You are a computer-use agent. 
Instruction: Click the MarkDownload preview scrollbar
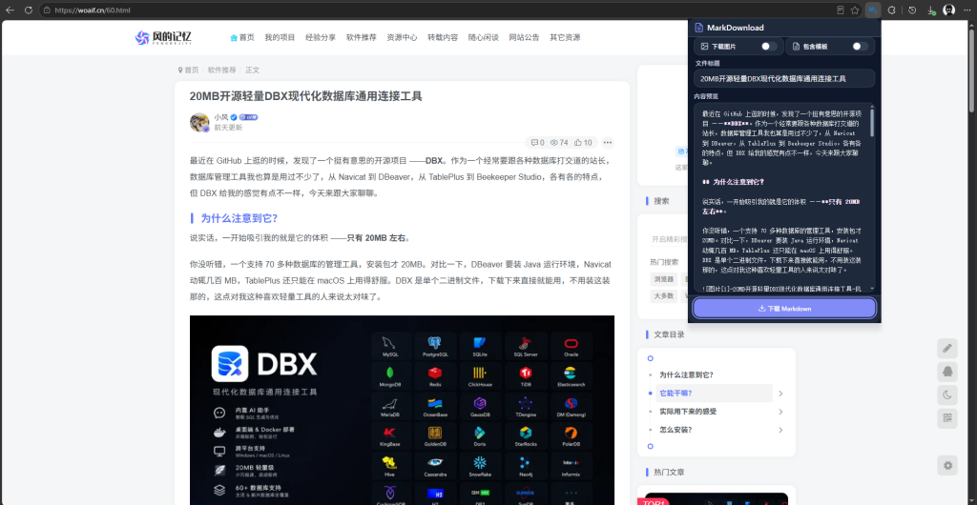click(x=872, y=123)
